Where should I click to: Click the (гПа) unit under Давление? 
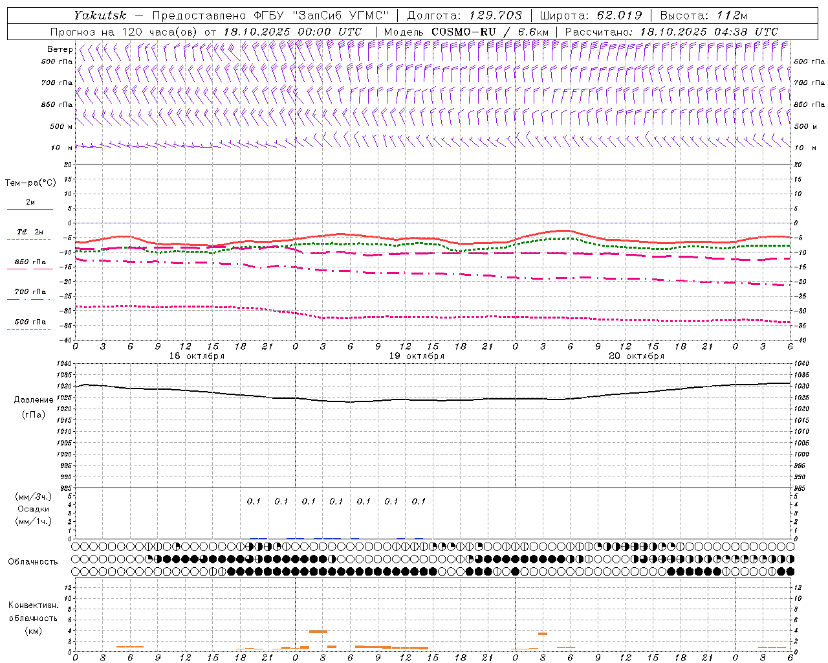coord(34,414)
